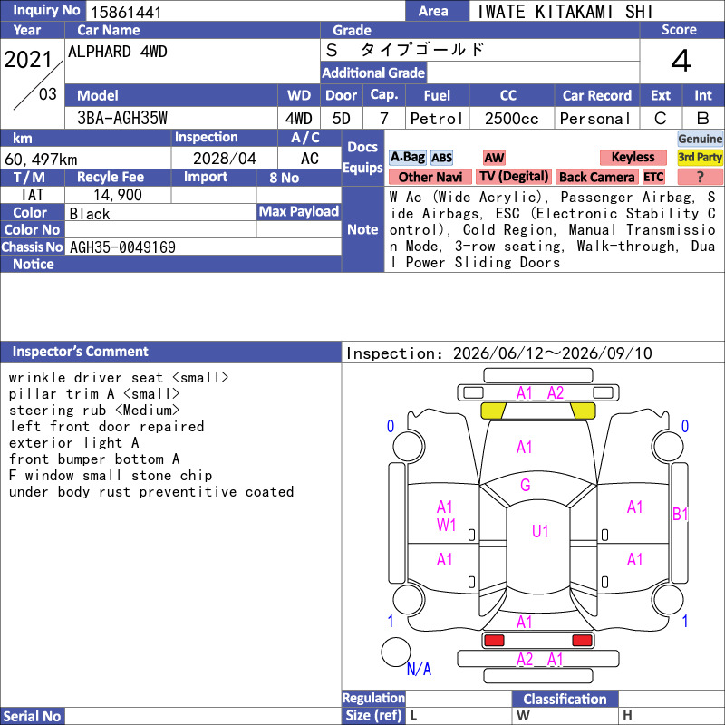Screen dimensions: 725x725
Task: Click the G windshield mark on diagram
Action: click(526, 485)
